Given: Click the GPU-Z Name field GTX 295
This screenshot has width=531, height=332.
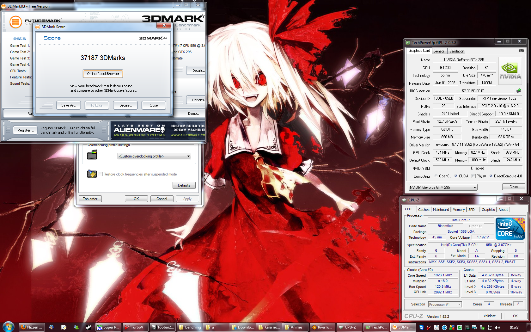Looking at the screenshot, I should pyautogui.click(x=464, y=60).
